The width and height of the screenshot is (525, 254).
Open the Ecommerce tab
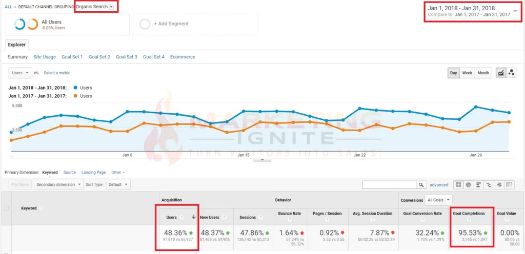click(x=183, y=57)
